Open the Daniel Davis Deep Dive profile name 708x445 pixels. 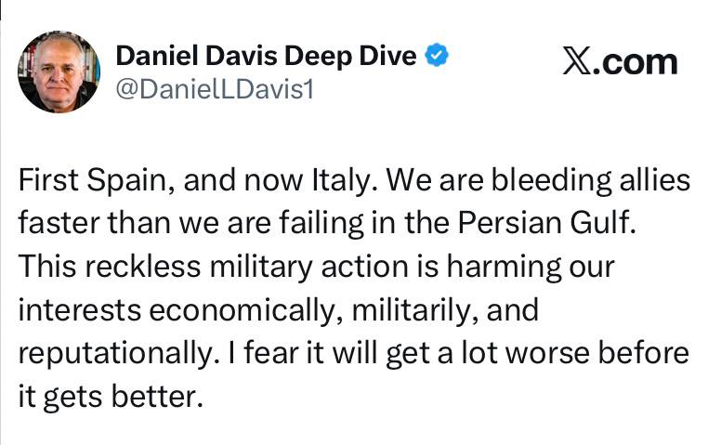(265, 56)
